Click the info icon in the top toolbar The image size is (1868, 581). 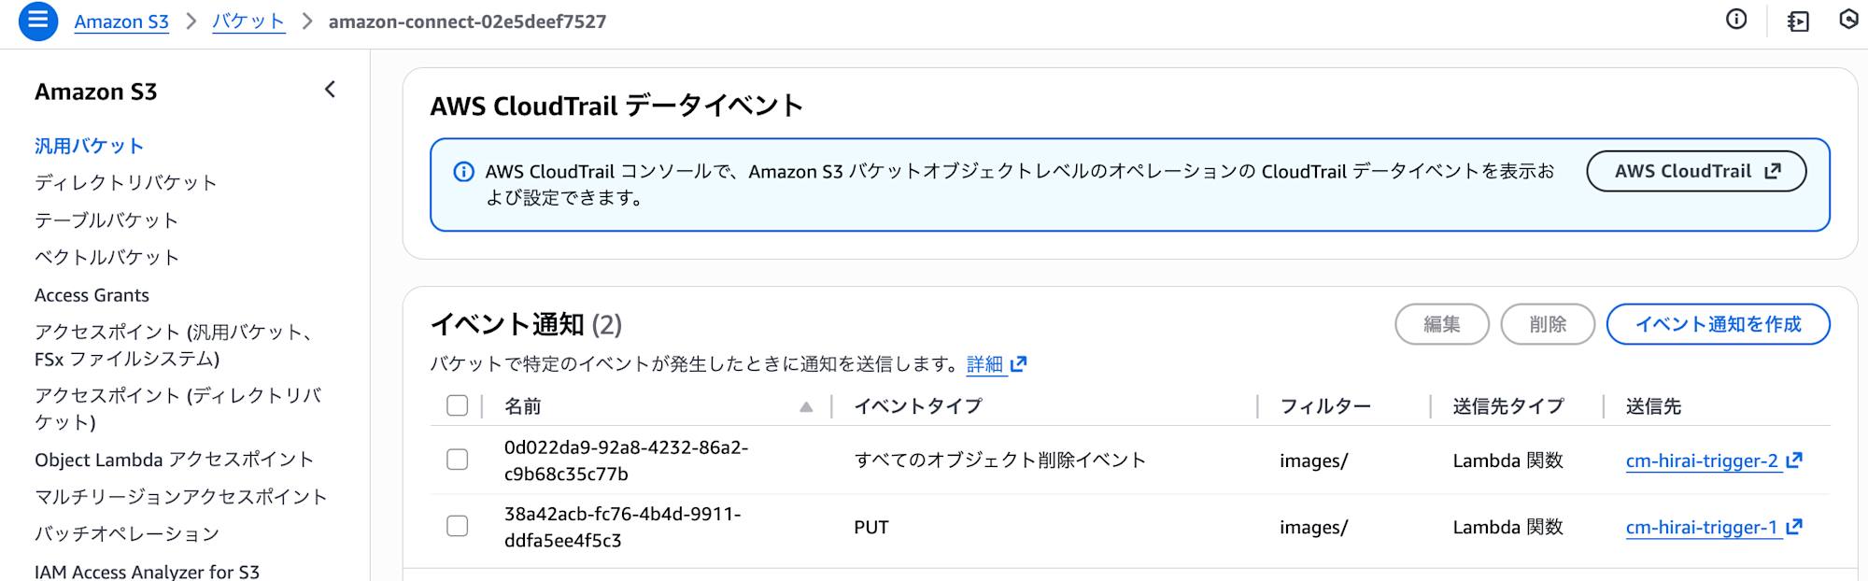point(1736,19)
